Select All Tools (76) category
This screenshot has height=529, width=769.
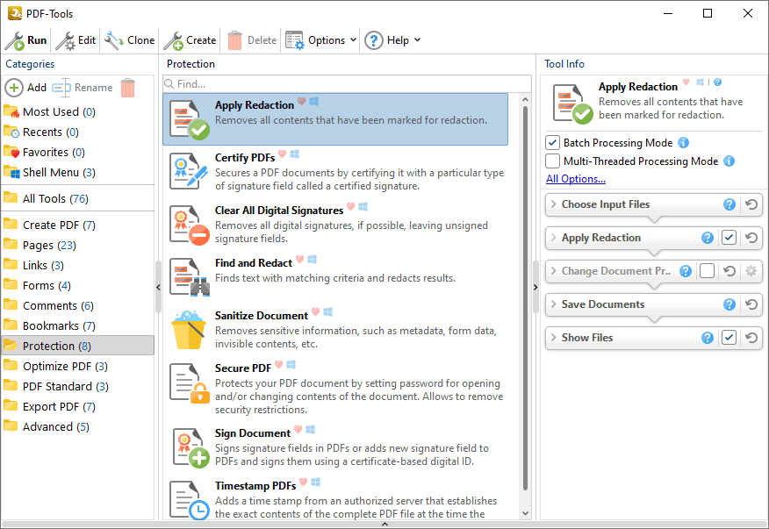pyautogui.click(x=47, y=198)
